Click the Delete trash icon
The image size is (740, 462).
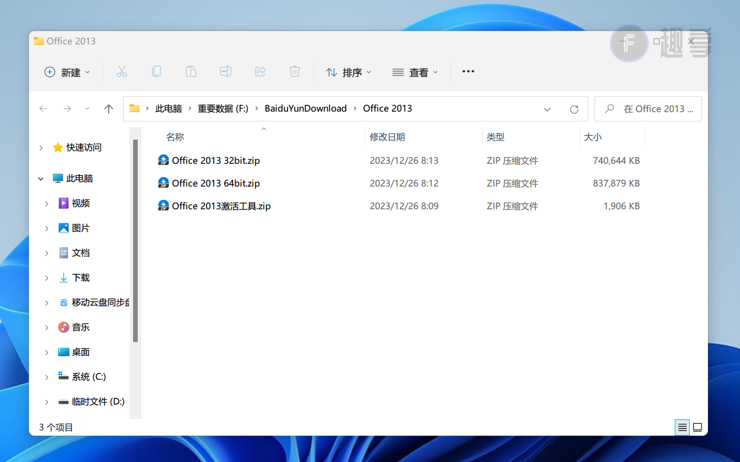pos(295,72)
